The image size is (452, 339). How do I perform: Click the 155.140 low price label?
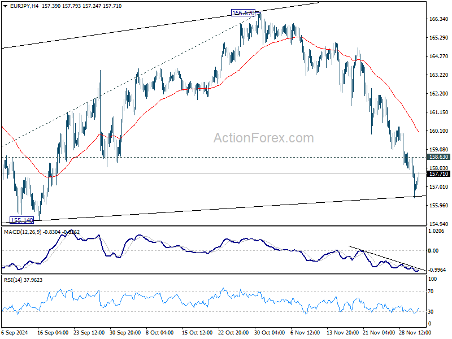21,220
